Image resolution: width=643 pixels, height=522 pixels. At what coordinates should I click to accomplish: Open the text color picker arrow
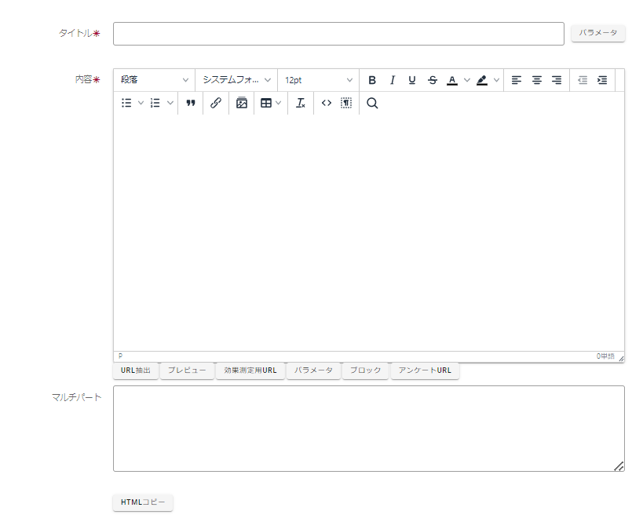pos(467,80)
